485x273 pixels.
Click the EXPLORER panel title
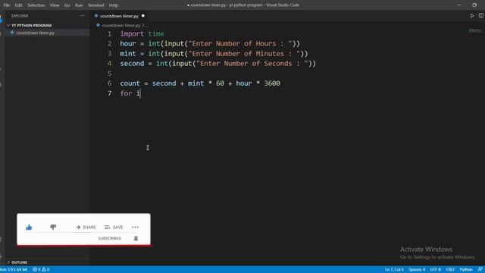[20, 16]
